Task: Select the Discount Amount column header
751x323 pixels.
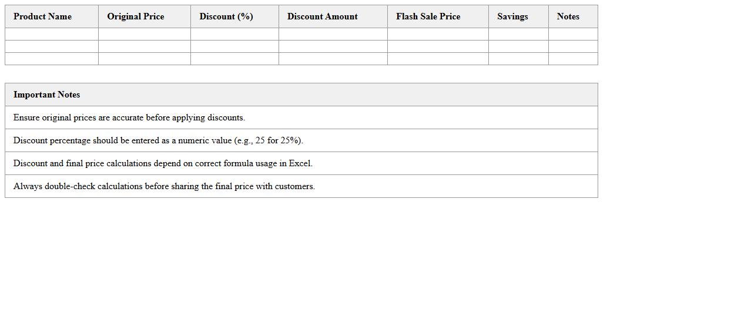Action: click(333, 16)
